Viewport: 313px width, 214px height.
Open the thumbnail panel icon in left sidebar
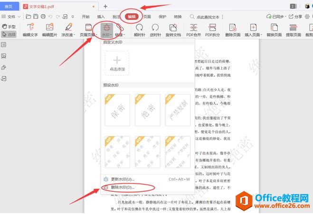tap(4, 45)
